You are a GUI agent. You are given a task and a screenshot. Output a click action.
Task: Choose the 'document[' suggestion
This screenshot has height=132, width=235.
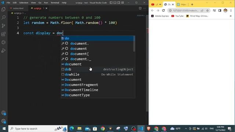point(97,54)
